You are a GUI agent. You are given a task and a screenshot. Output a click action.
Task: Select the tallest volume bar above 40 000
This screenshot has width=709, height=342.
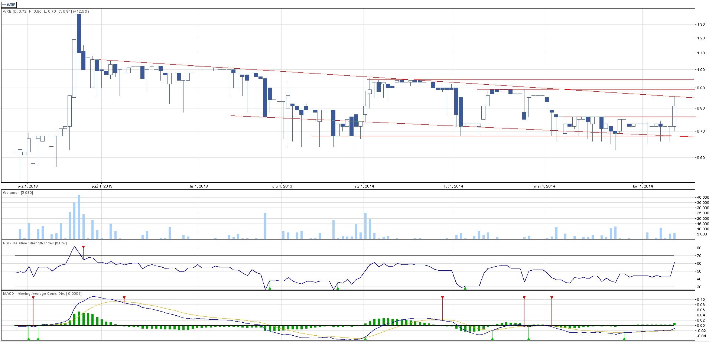click(x=79, y=217)
